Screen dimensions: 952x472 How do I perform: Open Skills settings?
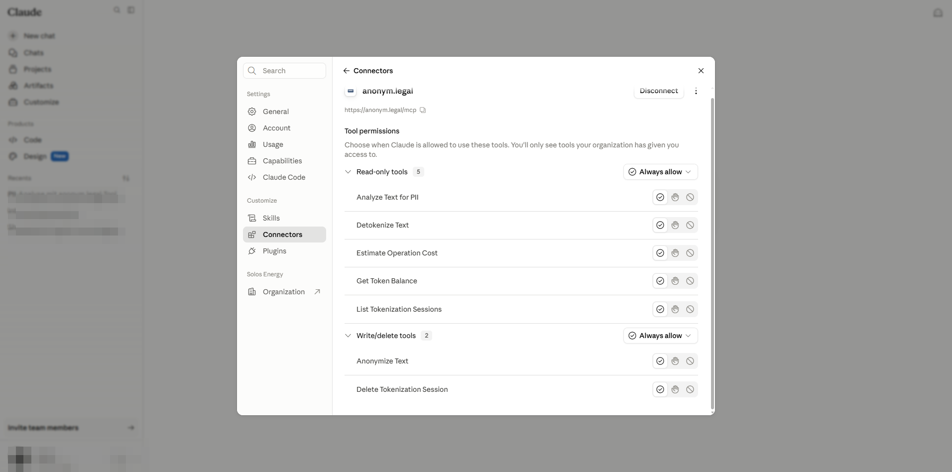284,218
